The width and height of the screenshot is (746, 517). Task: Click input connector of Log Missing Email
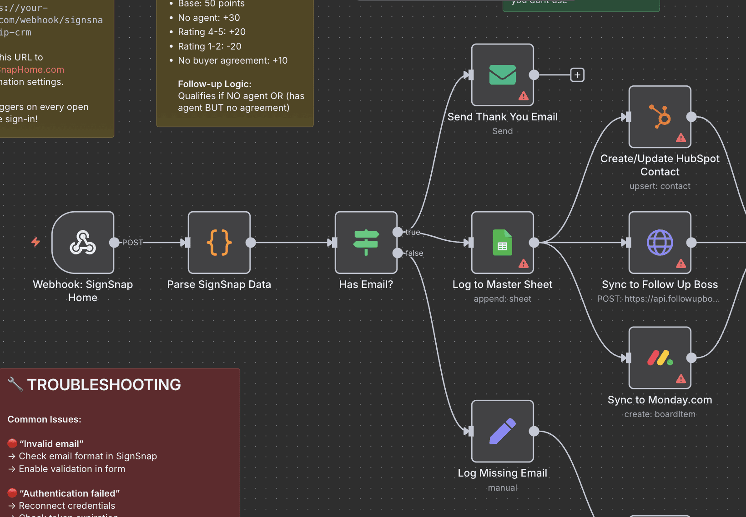click(x=471, y=431)
